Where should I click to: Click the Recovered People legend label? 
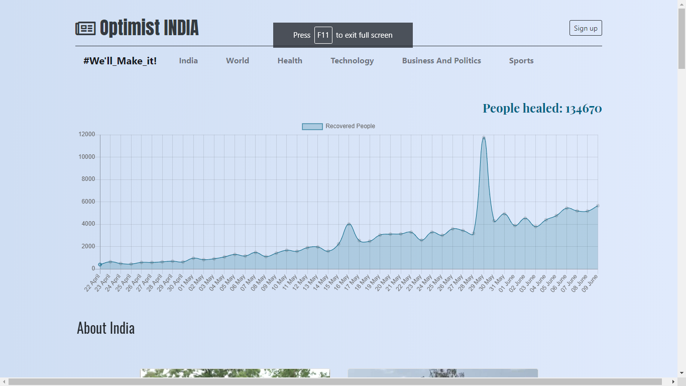(350, 126)
